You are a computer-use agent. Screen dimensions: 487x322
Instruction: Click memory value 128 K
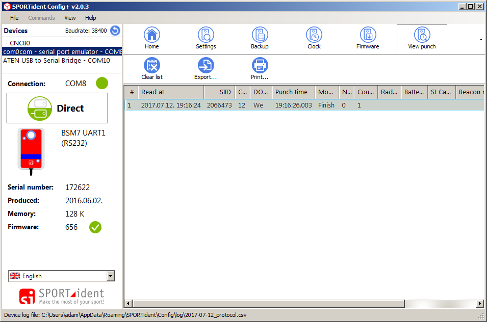click(74, 214)
